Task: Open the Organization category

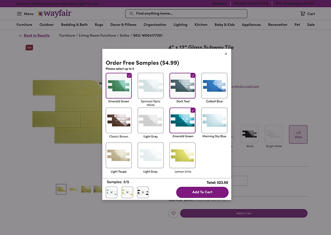Action: pyautogui.click(x=155, y=25)
